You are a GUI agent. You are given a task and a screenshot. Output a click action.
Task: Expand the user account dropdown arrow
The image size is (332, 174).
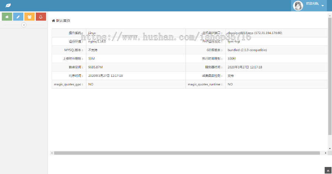323,6
